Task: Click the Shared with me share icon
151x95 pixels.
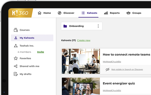Action: tap(16, 66)
